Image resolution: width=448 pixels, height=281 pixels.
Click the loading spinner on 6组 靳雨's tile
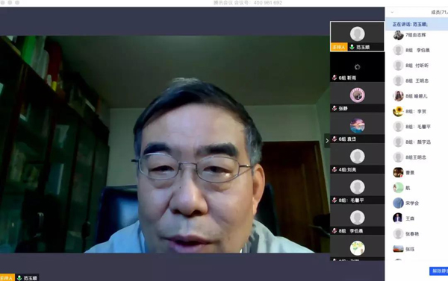coord(357,67)
